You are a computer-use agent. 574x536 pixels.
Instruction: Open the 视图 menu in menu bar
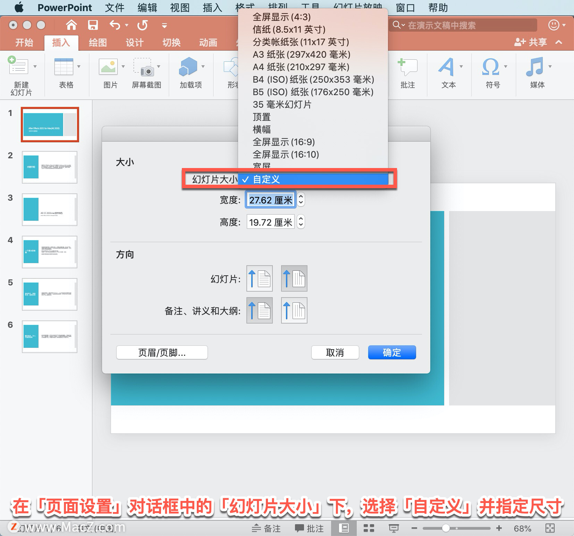tap(180, 8)
